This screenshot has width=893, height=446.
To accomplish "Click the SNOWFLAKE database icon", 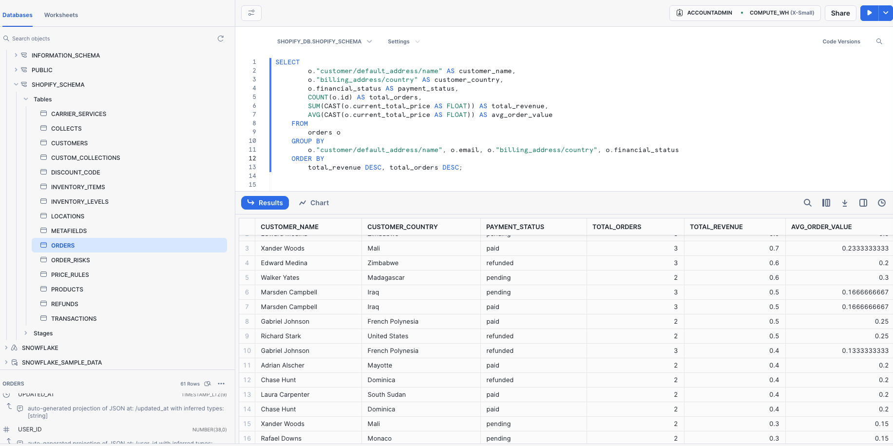I will point(15,348).
